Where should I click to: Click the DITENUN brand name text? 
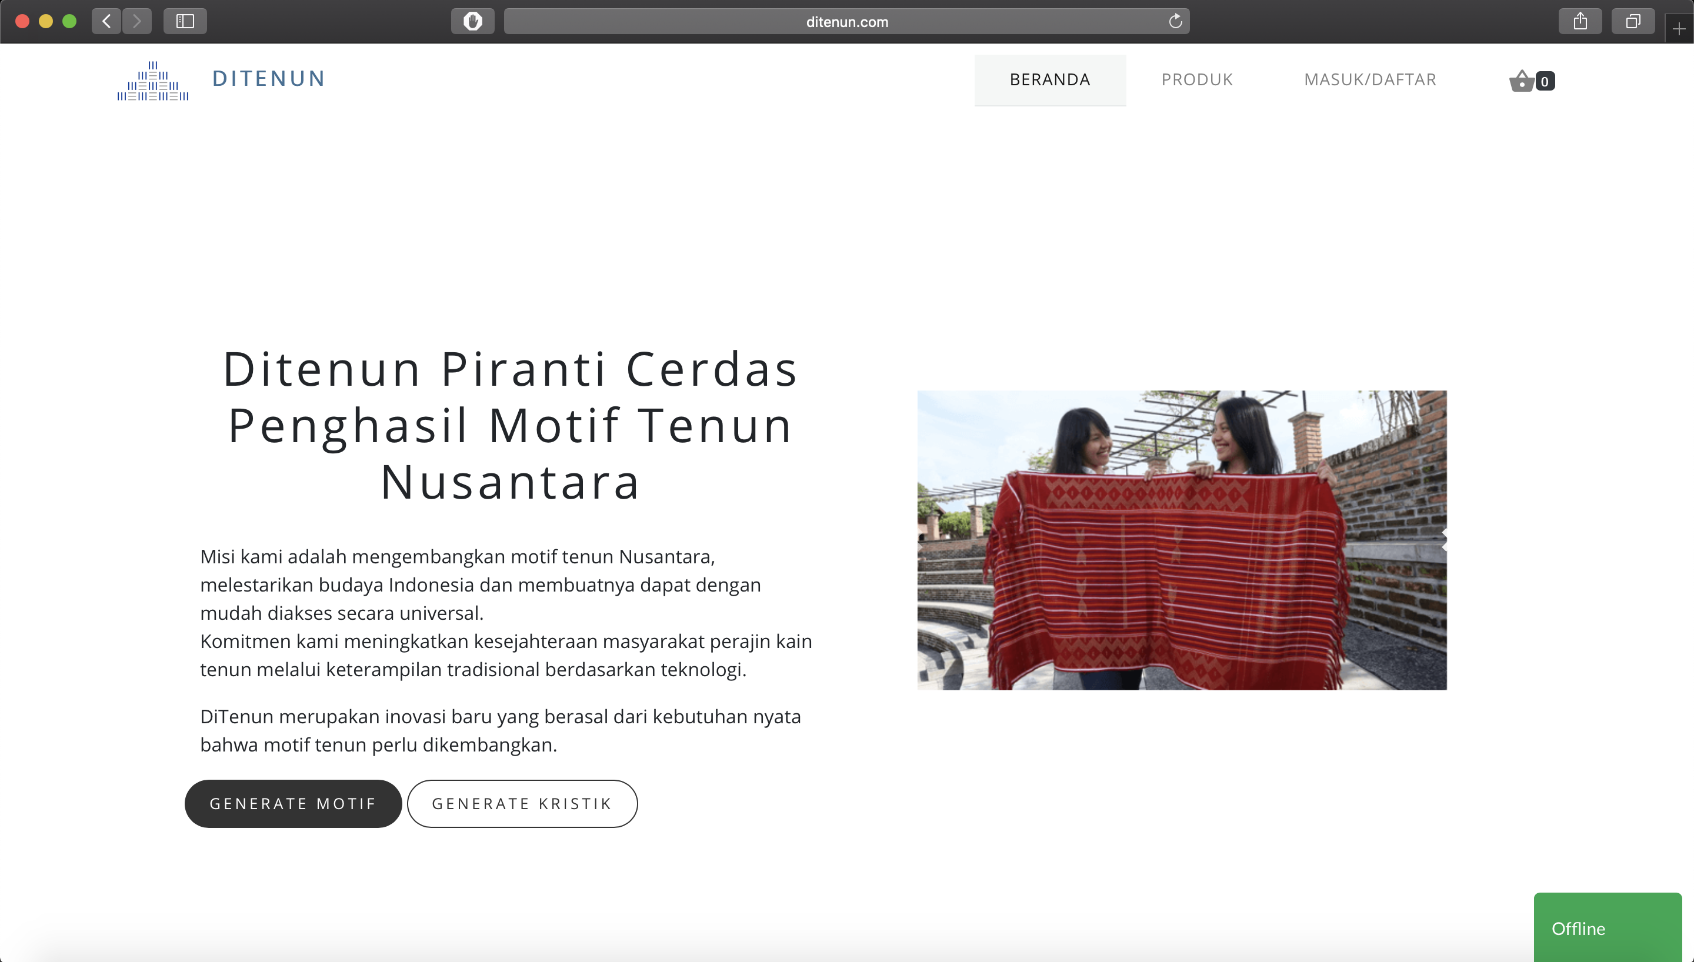(269, 79)
